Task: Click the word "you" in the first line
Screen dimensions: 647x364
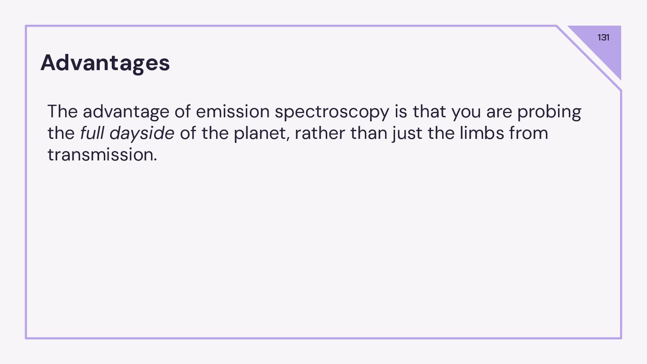Action: tap(466, 112)
